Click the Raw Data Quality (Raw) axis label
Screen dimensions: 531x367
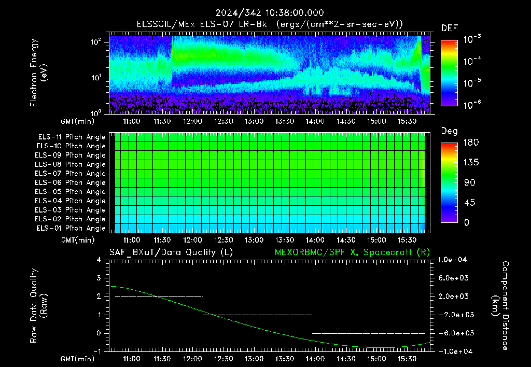tap(38, 305)
